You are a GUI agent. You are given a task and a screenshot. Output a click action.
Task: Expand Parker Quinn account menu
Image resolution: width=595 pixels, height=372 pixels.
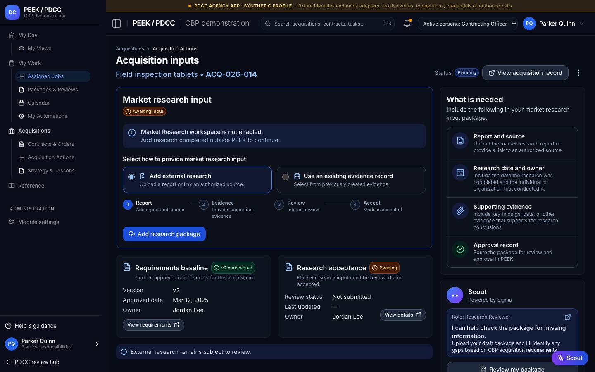click(554, 24)
